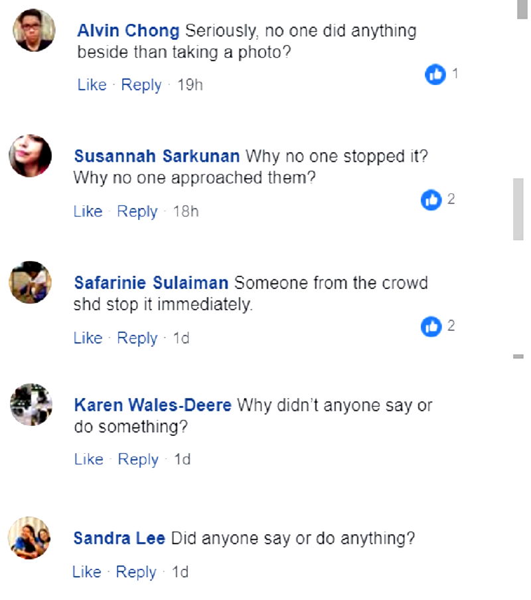Like Susannah Sarkunan's comment
This screenshot has width=531, height=600.
click(x=88, y=211)
